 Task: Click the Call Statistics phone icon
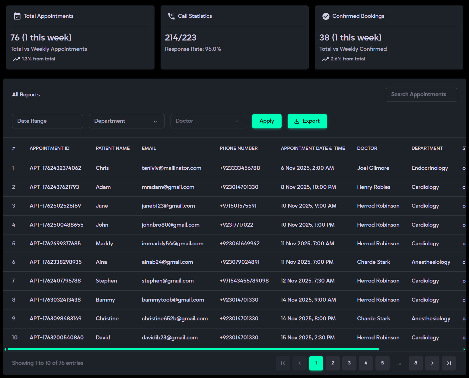coord(171,16)
